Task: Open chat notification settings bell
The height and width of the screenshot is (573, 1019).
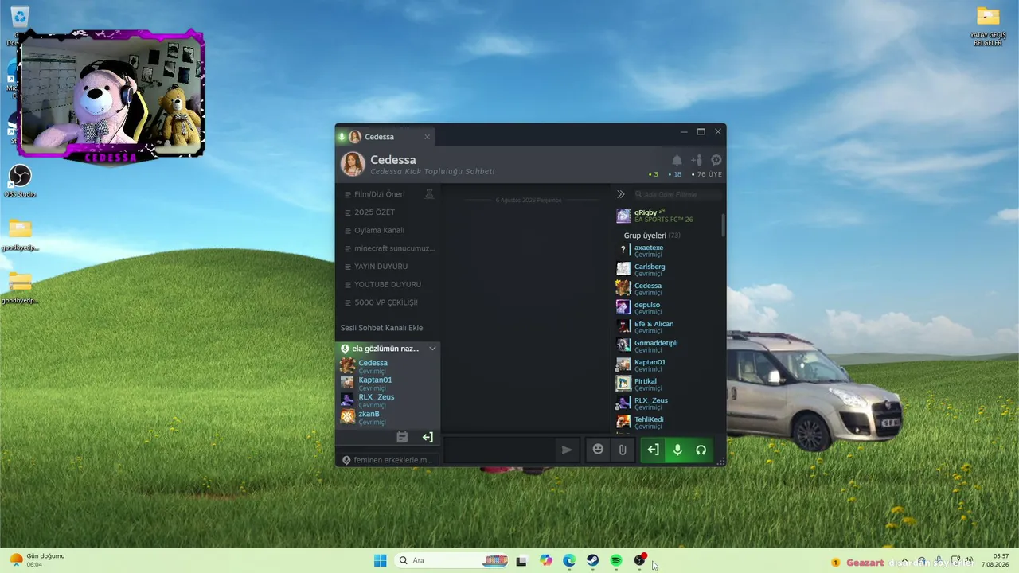Action: 677,161
